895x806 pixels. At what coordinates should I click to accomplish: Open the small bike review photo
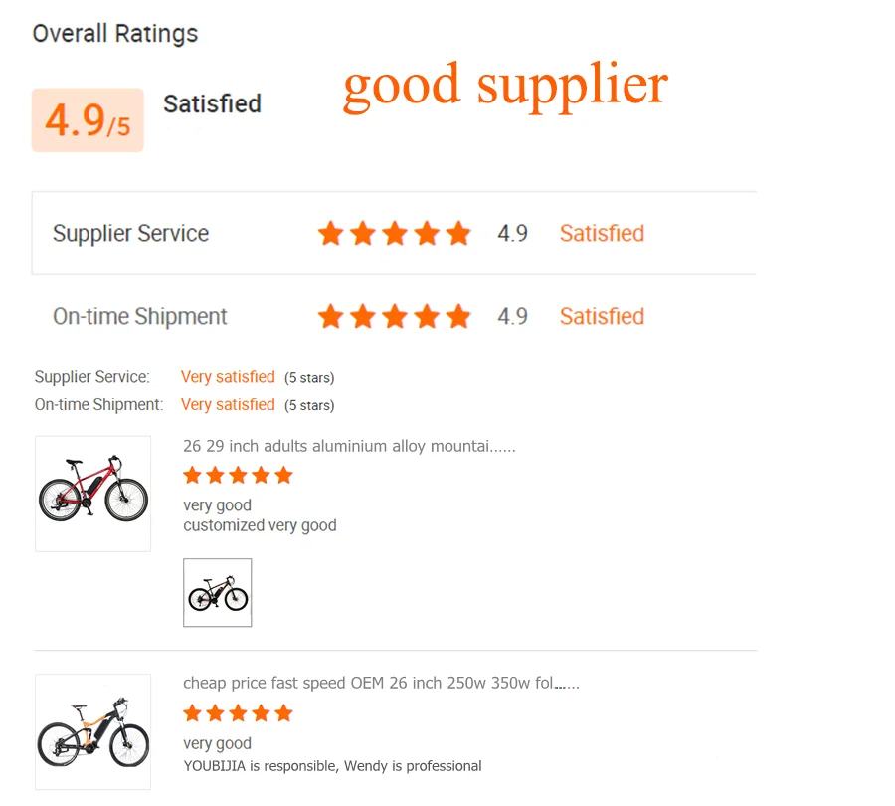[217, 592]
